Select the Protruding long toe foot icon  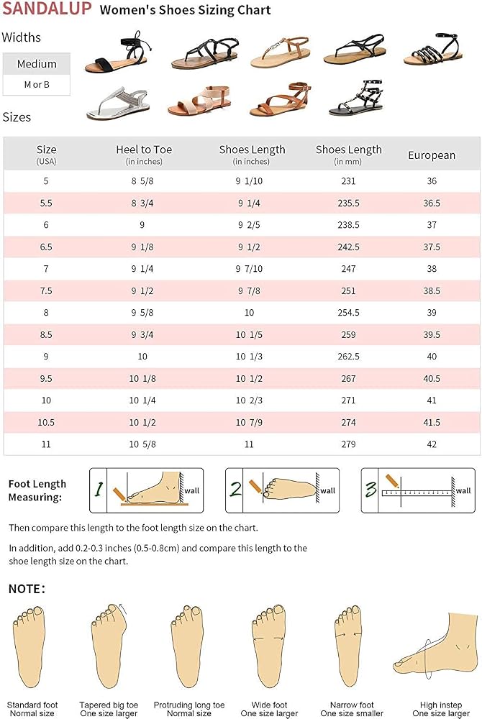click(x=187, y=646)
